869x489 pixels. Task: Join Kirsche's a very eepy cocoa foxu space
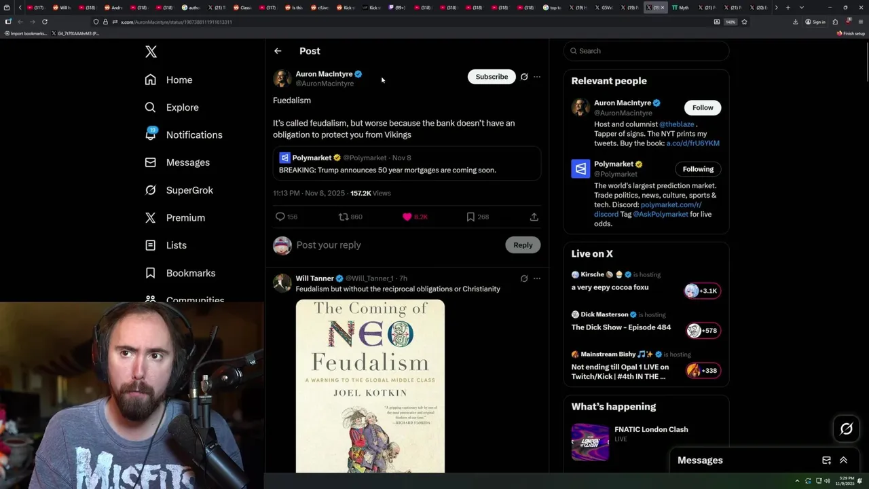(610, 287)
